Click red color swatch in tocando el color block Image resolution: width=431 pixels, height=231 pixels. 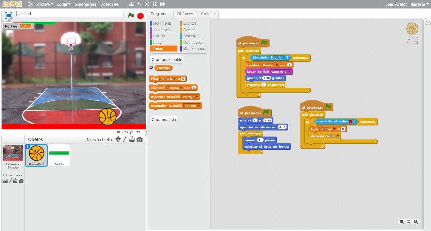click(351, 121)
